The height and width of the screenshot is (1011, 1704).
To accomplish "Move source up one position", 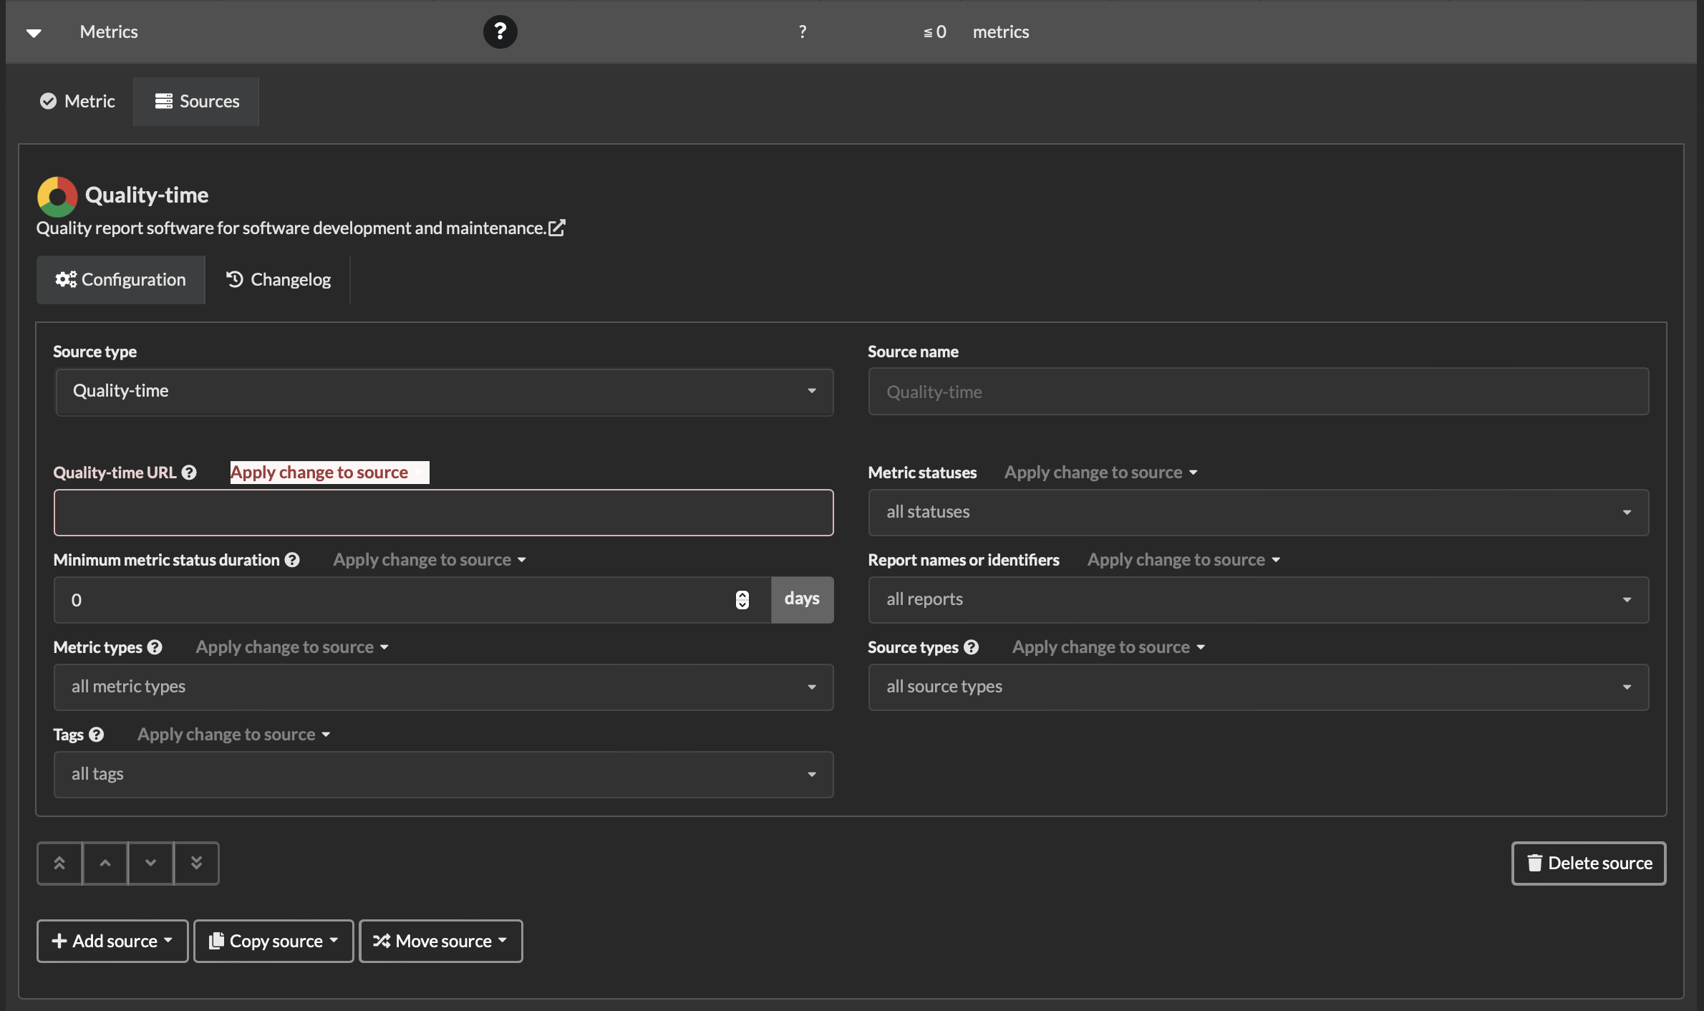I will click(105, 864).
